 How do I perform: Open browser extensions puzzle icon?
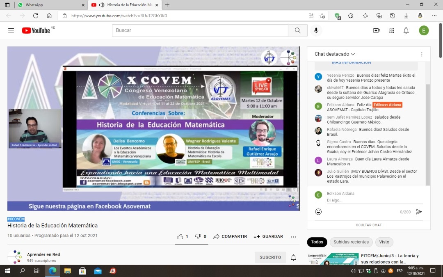[351, 16]
